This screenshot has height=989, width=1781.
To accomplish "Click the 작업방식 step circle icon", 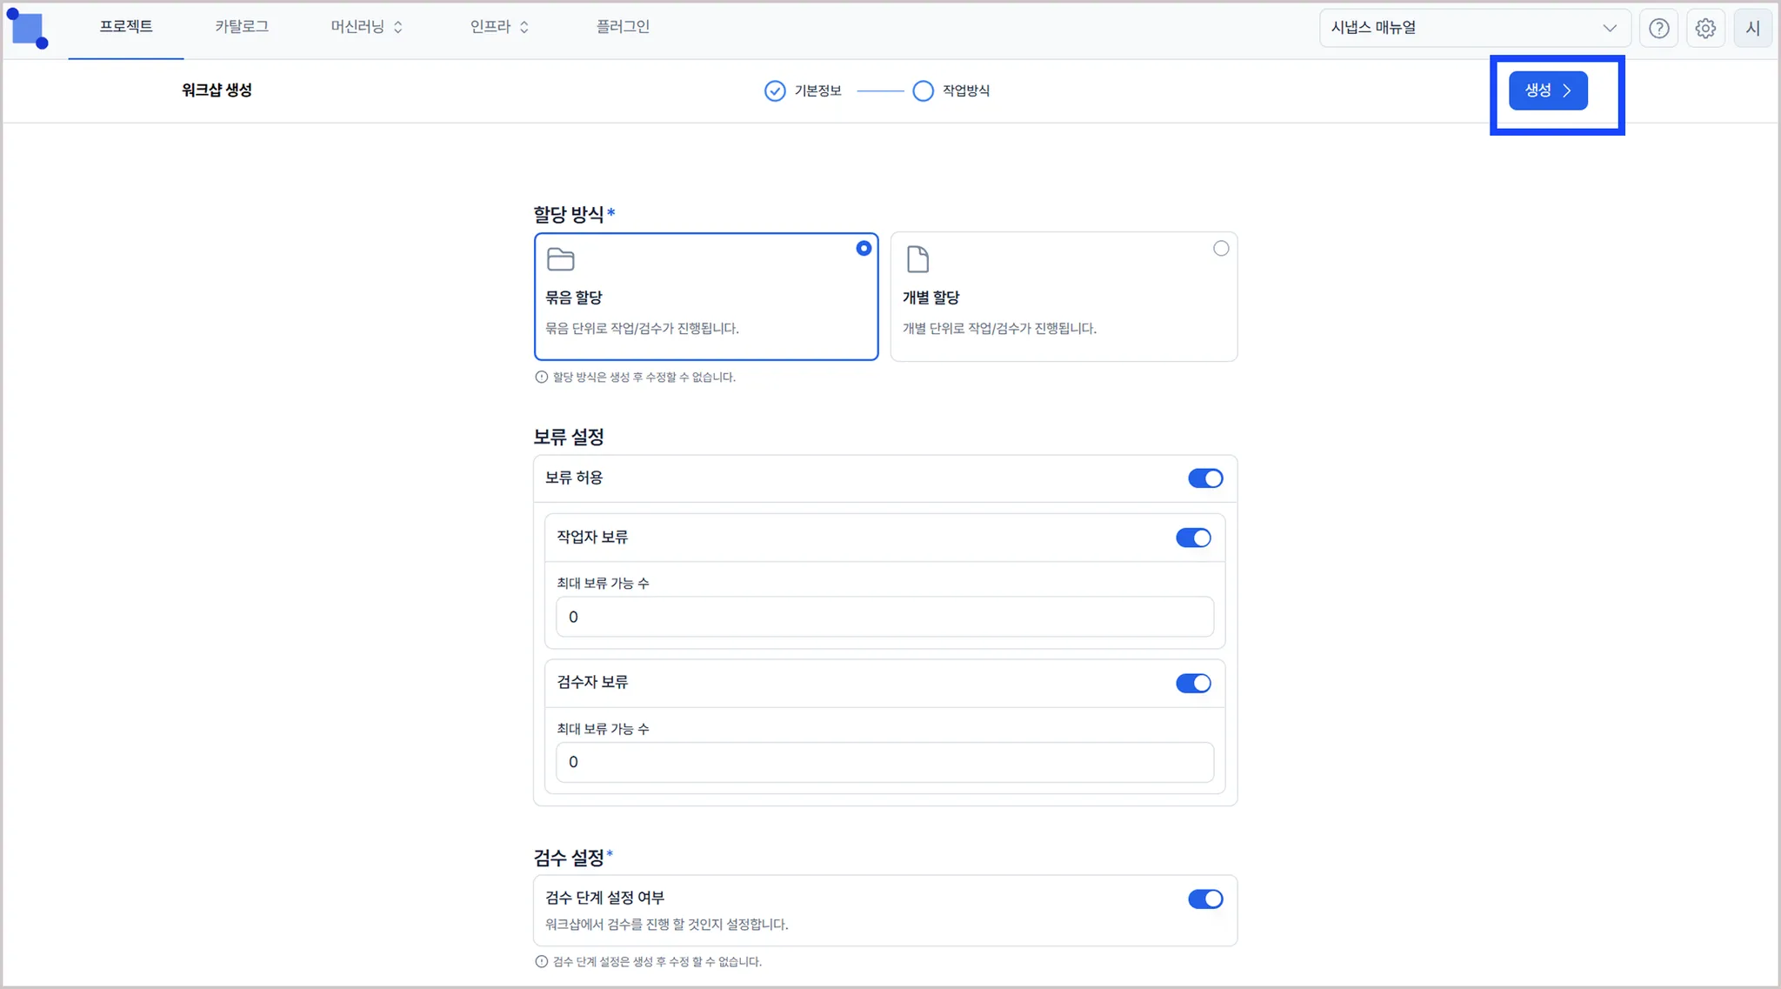I will coord(923,90).
